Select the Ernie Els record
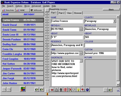Image resolution: width=121 pixels, height=96 pixels. [23, 49]
